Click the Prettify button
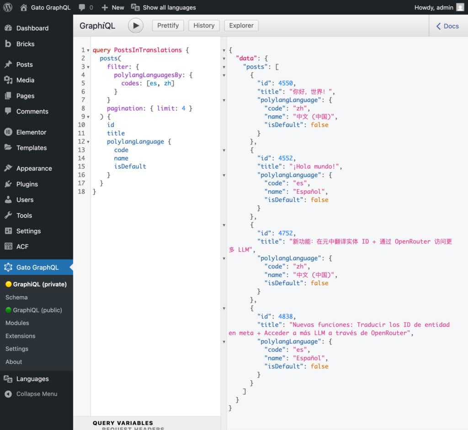 pos(168,26)
